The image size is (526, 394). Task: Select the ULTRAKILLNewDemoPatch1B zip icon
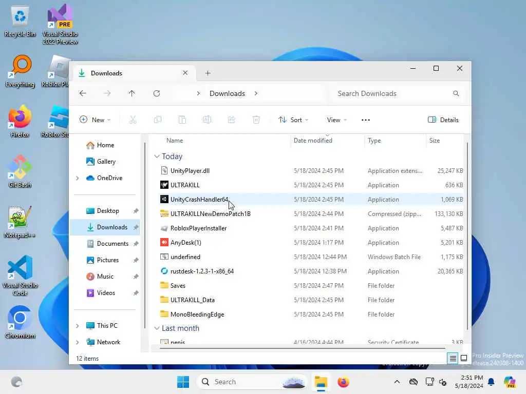pyautogui.click(x=164, y=214)
